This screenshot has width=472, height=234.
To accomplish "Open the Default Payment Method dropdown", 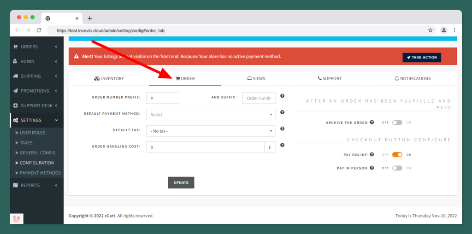I will pos(211,114).
